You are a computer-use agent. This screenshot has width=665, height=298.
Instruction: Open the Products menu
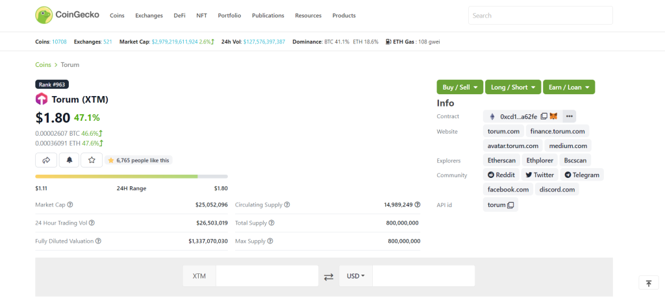pos(344,16)
